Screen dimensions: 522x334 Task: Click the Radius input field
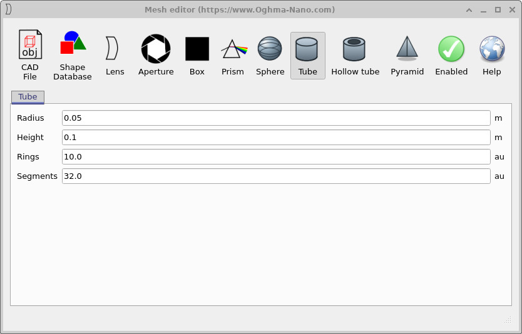[276, 118]
